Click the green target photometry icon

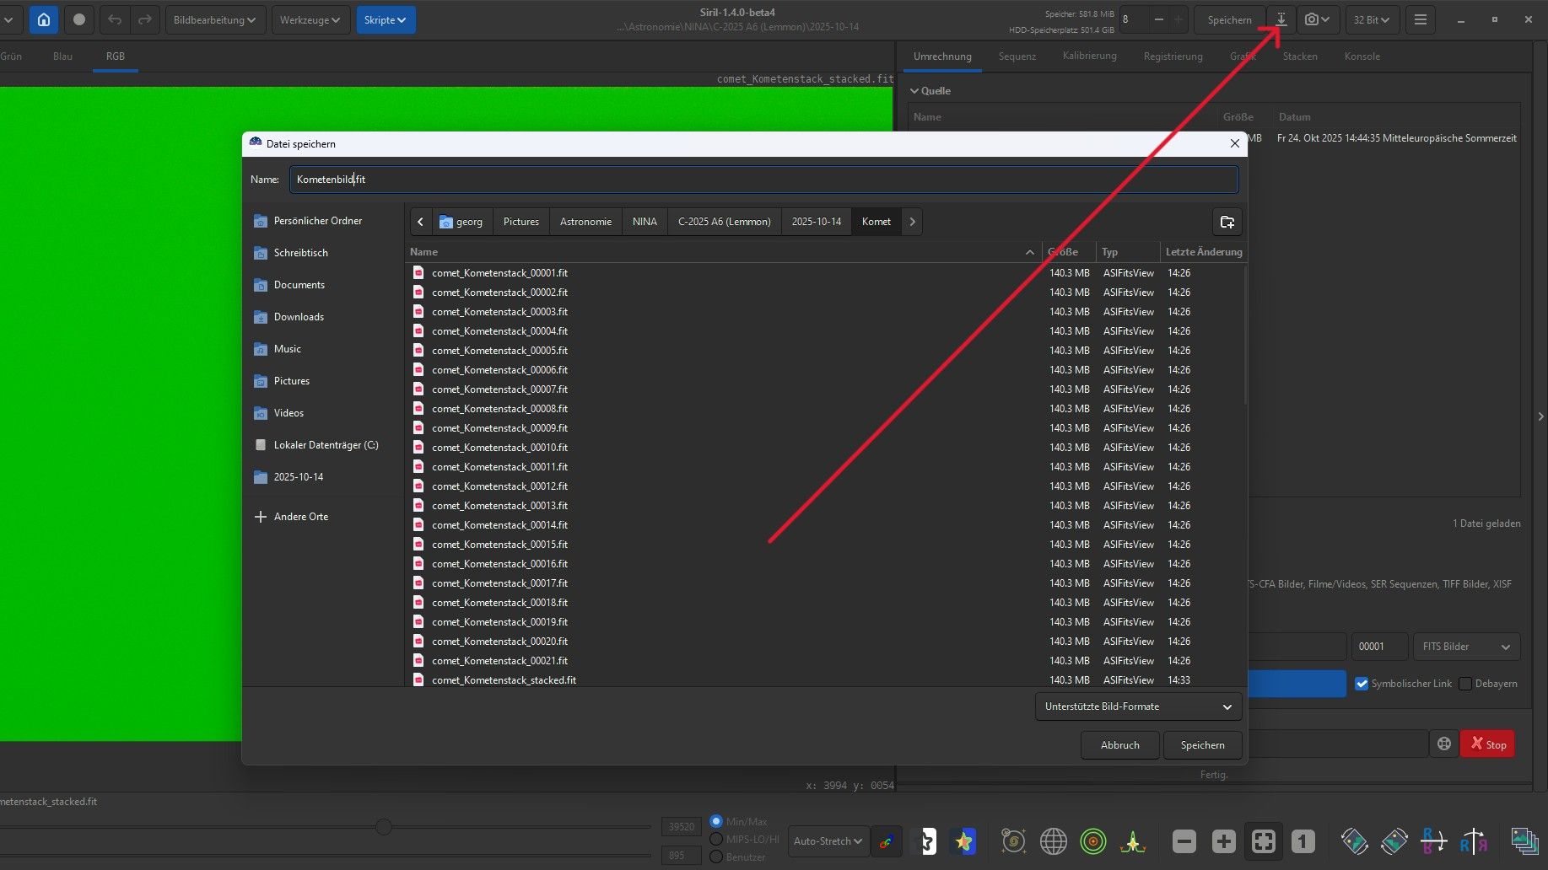pyautogui.click(x=1092, y=840)
